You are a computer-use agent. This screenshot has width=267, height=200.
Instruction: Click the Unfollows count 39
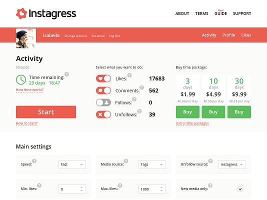coord(152,114)
